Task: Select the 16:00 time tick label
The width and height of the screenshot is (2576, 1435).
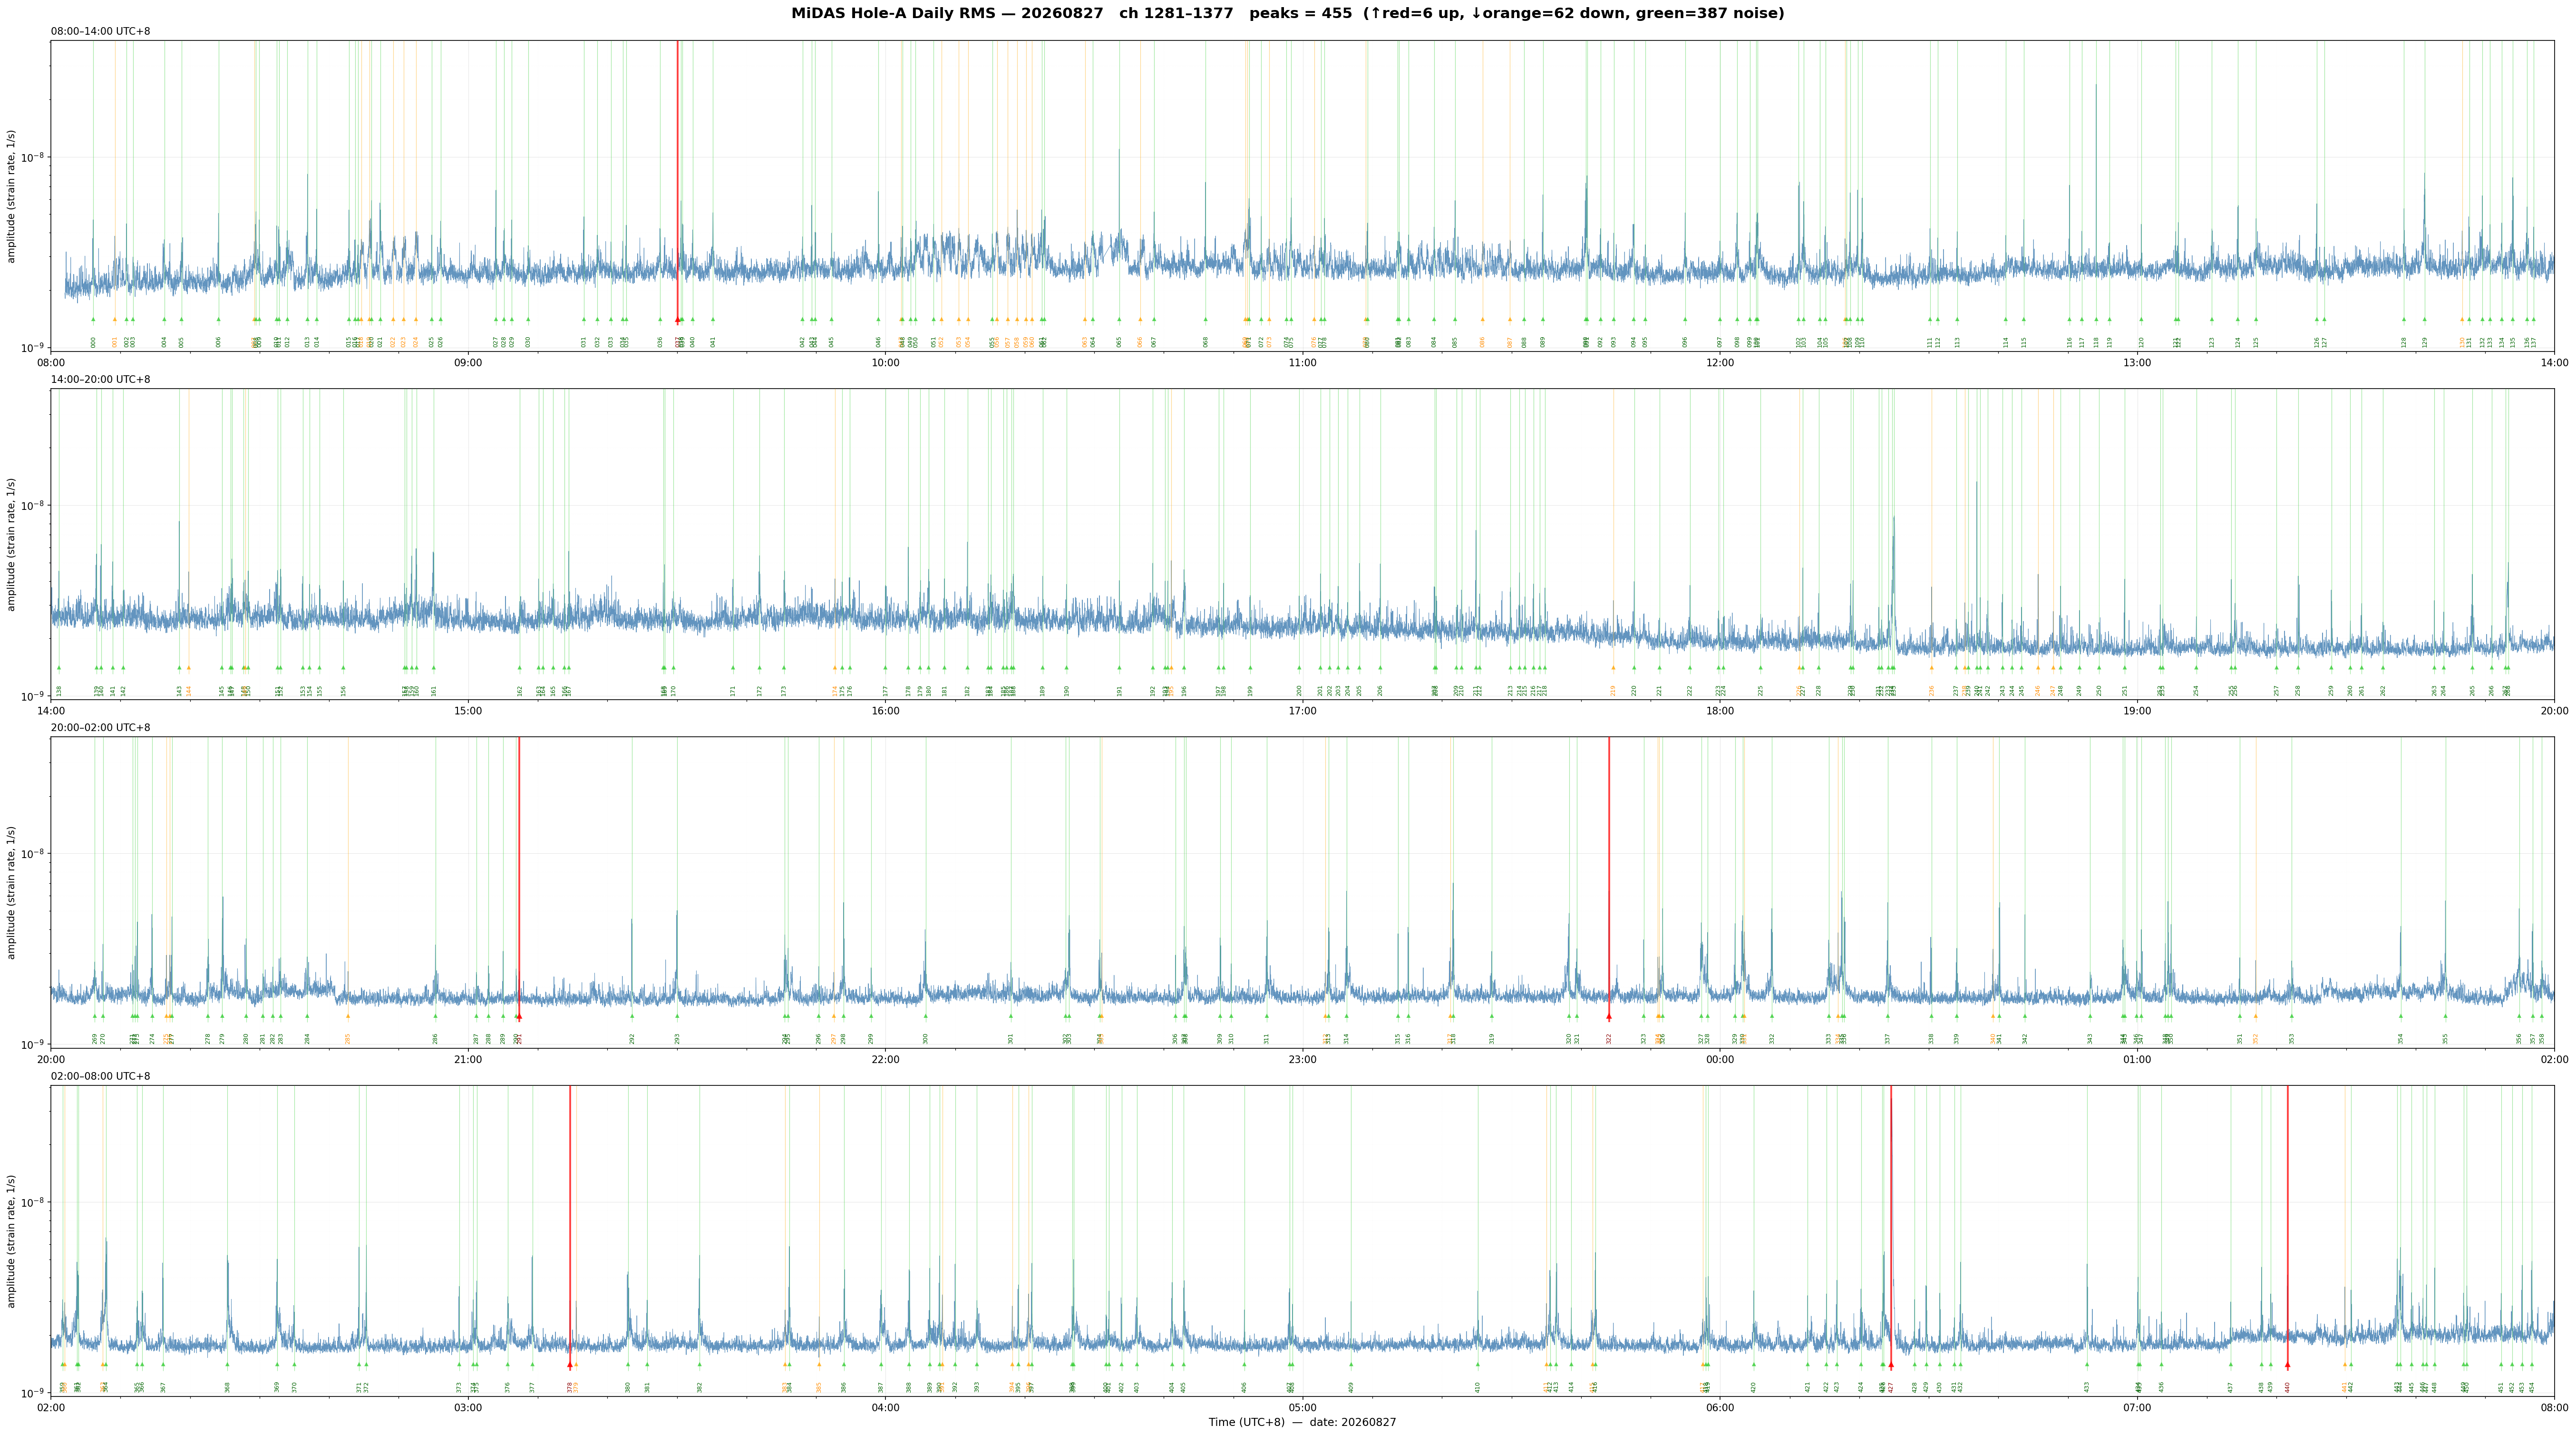Action: click(x=885, y=711)
